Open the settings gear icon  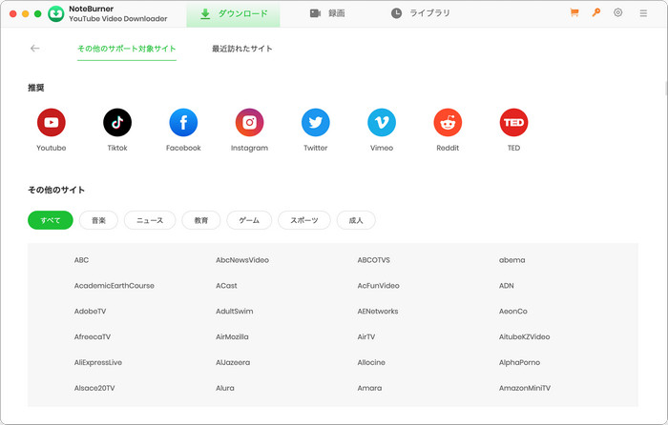(x=617, y=12)
